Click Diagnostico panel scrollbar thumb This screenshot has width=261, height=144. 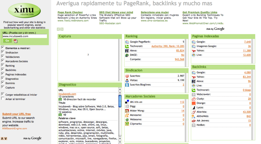120,101
